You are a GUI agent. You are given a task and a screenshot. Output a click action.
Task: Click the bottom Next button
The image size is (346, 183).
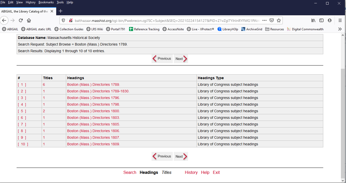click(181, 156)
